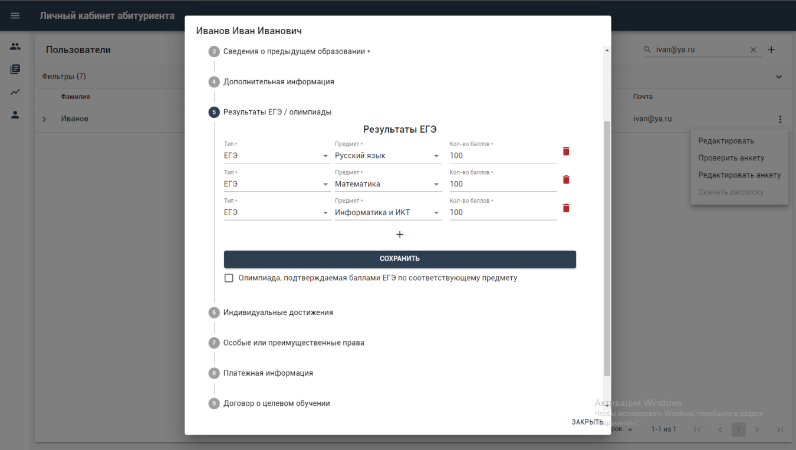Viewport: 796px width, 450px height.
Task: Open Тип dropdown in Русский язык row
Action: 277,156
